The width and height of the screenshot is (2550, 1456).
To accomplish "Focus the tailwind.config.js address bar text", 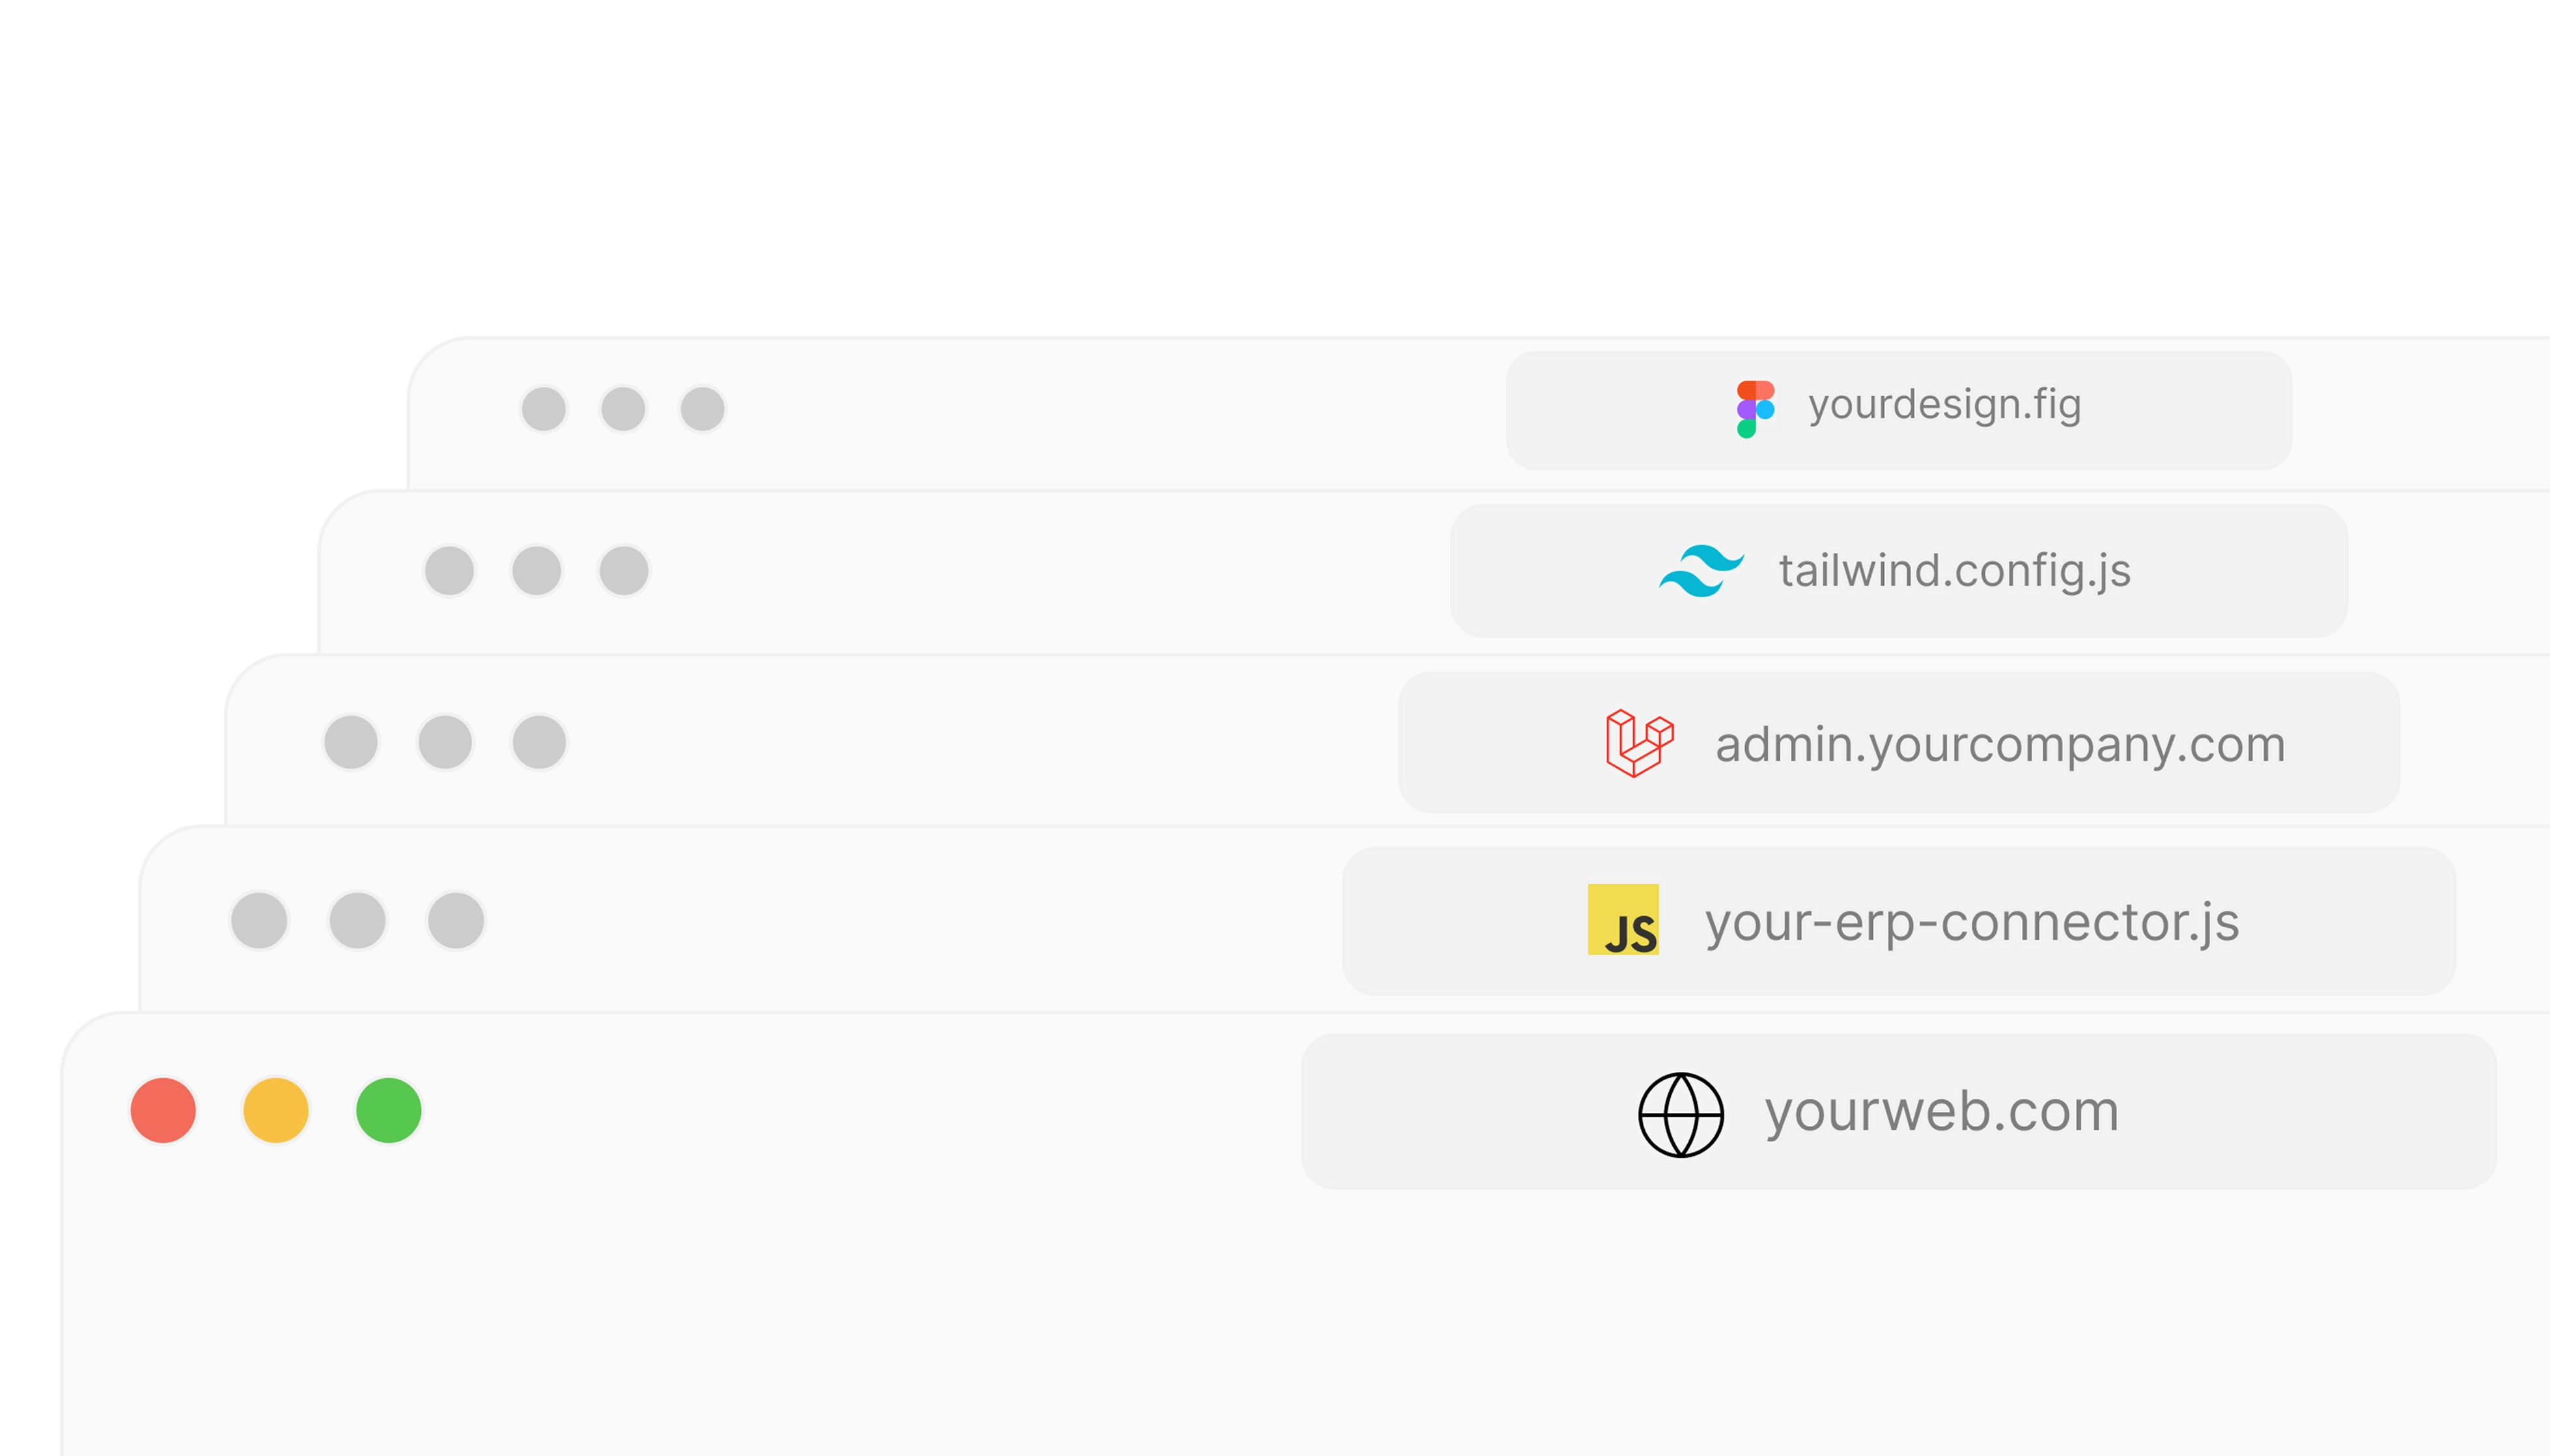I will coord(1954,571).
